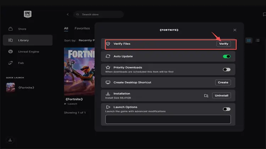
Task: Click the Fab icon in sidebar
Action: pos(11,63)
